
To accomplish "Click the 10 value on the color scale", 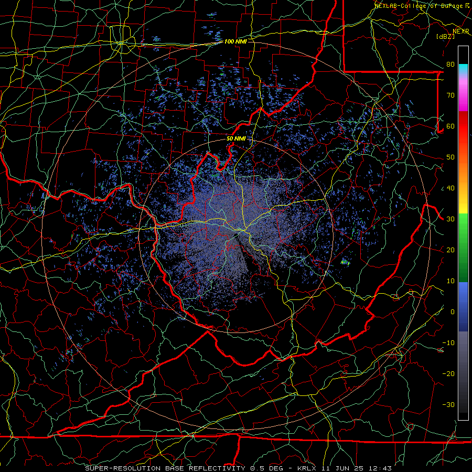I will pyautogui.click(x=450, y=281).
